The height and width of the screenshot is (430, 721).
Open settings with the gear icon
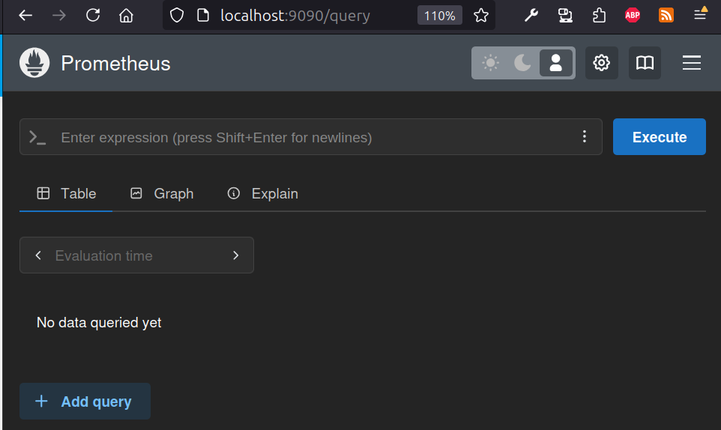pyautogui.click(x=601, y=63)
